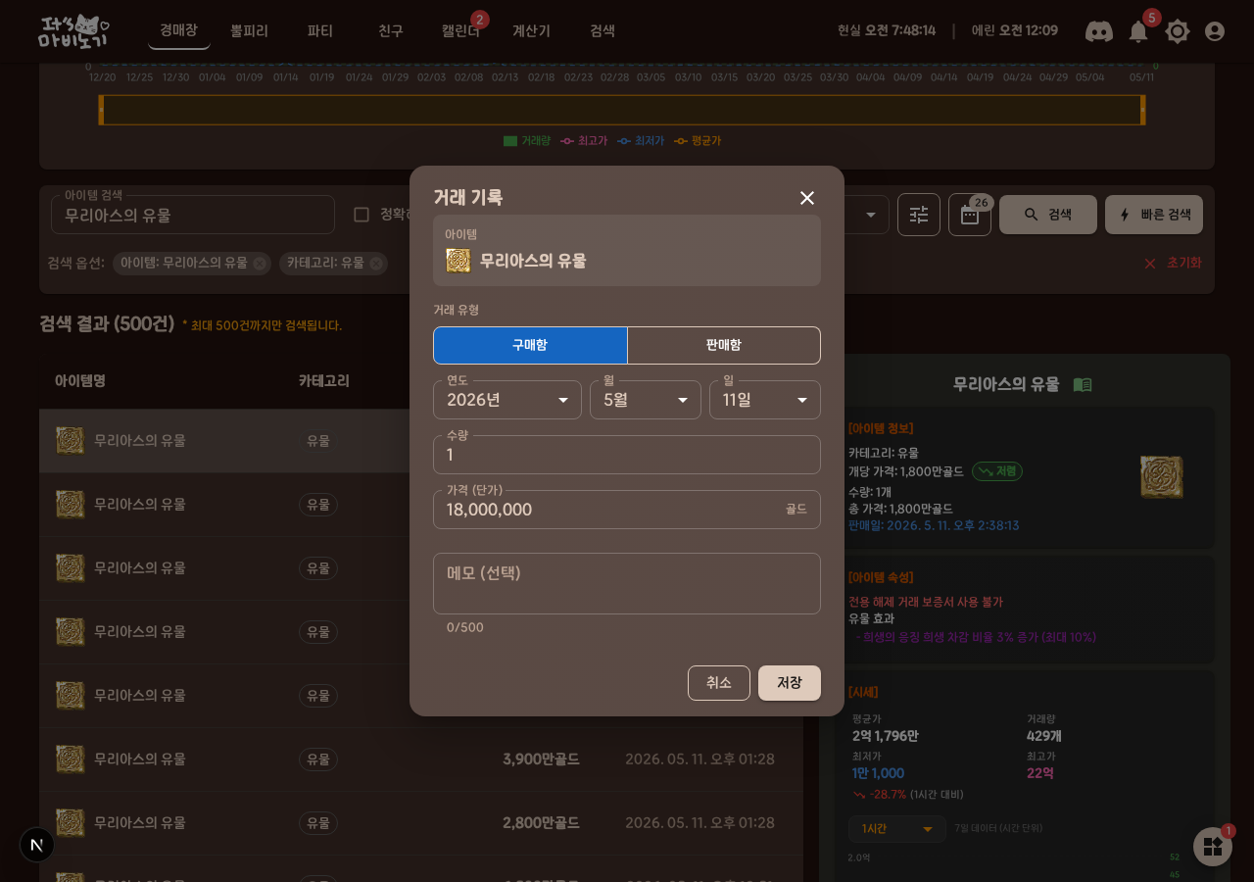Image resolution: width=1254 pixels, height=882 pixels.
Task: Open the book icon next to 무리아스의 유물 title
Action: [x=1083, y=384]
